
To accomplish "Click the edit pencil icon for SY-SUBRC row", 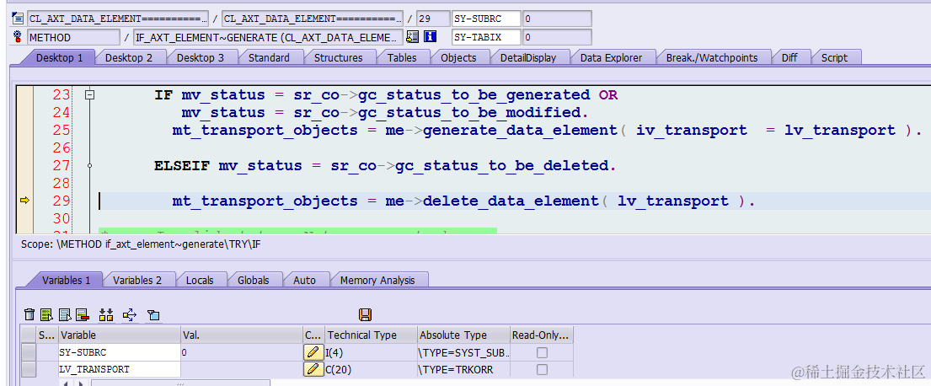I will click(313, 352).
